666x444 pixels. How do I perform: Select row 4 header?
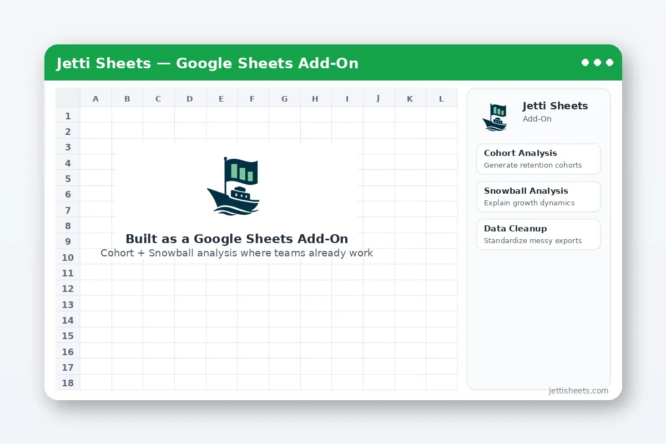point(68,163)
